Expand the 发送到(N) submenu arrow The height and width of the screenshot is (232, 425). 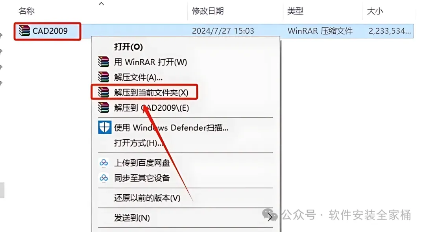270,217
